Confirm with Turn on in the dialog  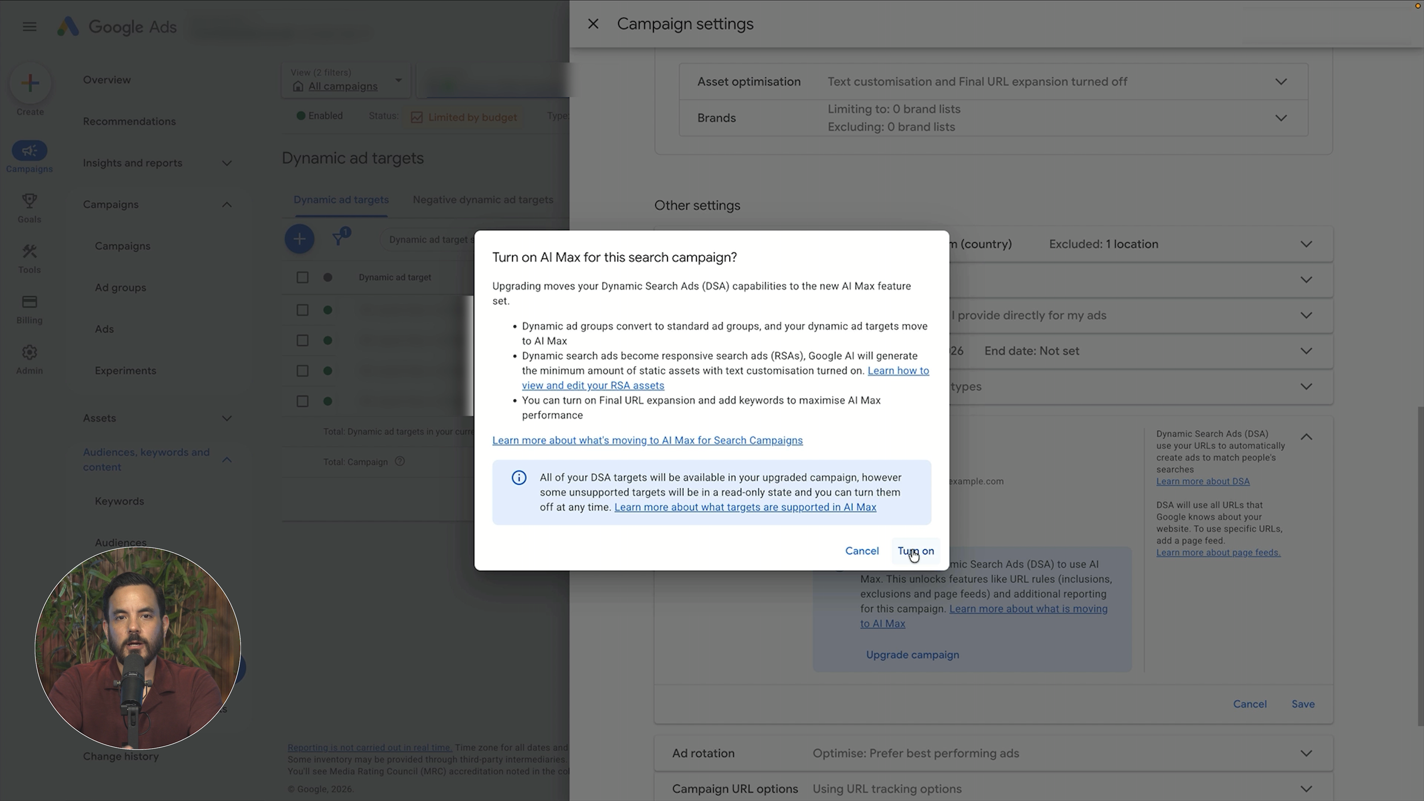(915, 551)
